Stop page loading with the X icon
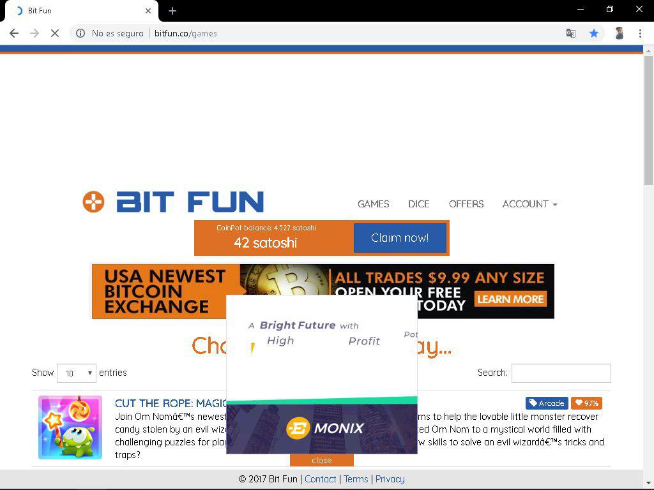The image size is (654, 490). (55, 33)
